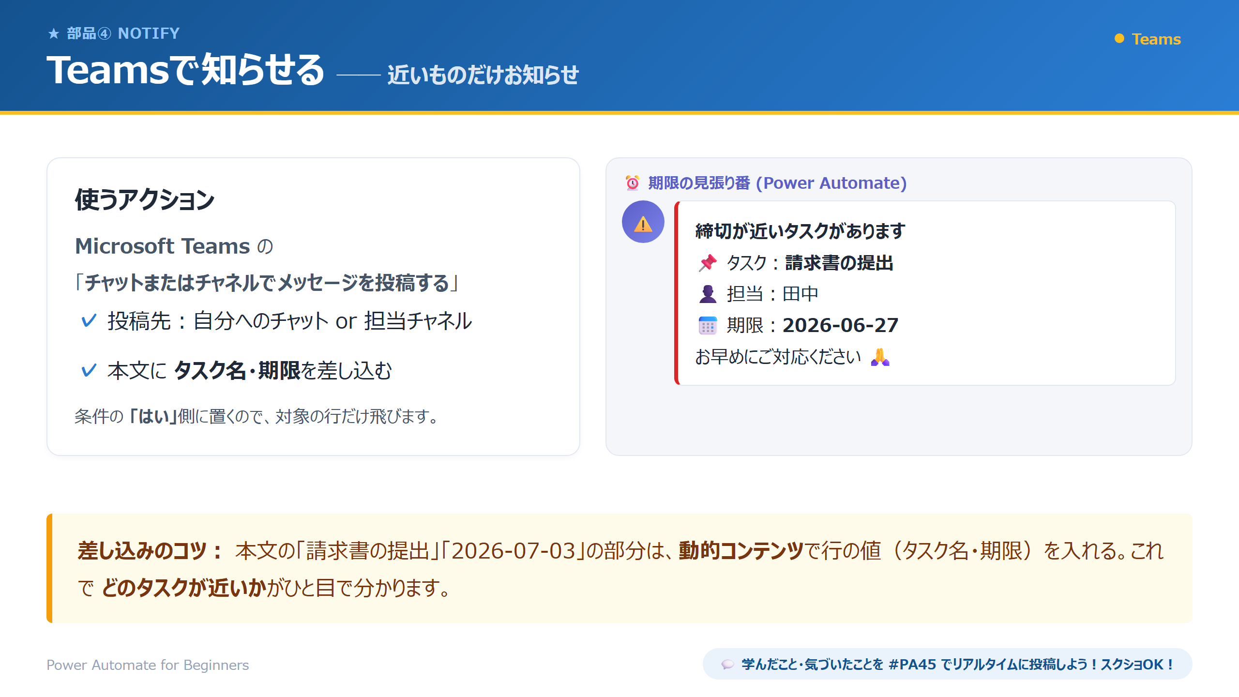
Task: Click the line 本文に タスク名・期限を差し込む
Action: (x=250, y=371)
